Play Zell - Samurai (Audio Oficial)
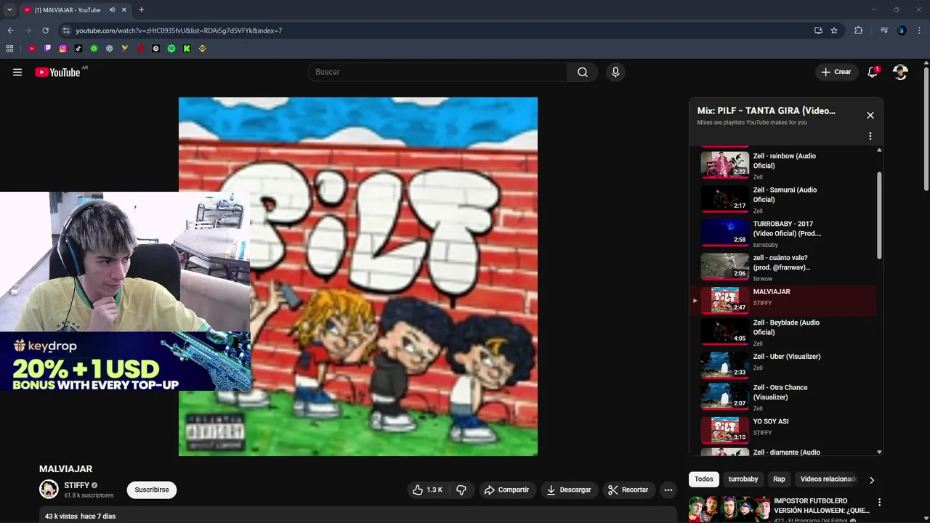 (x=783, y=198)
